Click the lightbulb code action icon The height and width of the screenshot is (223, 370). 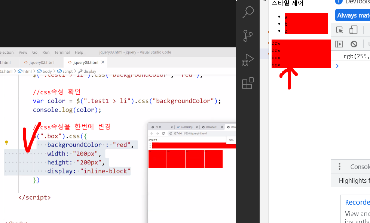7,142
